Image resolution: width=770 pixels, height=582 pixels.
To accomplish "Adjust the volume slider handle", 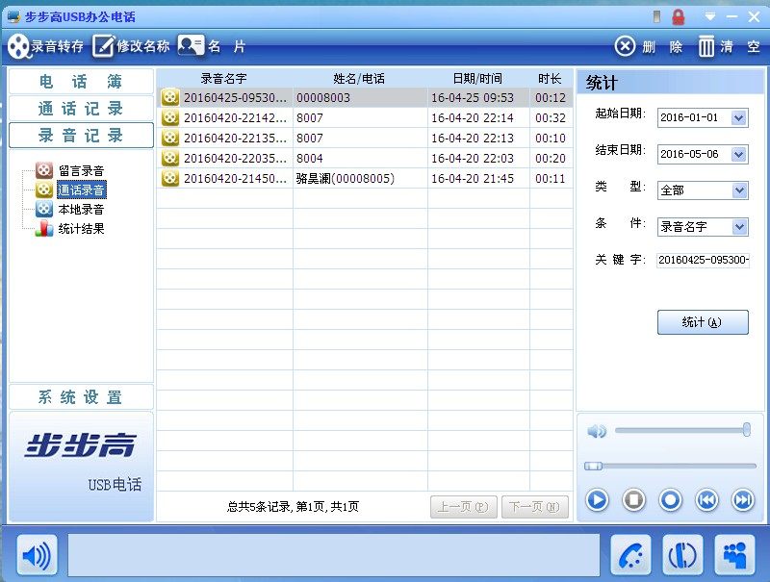I will tap(747, 430).
